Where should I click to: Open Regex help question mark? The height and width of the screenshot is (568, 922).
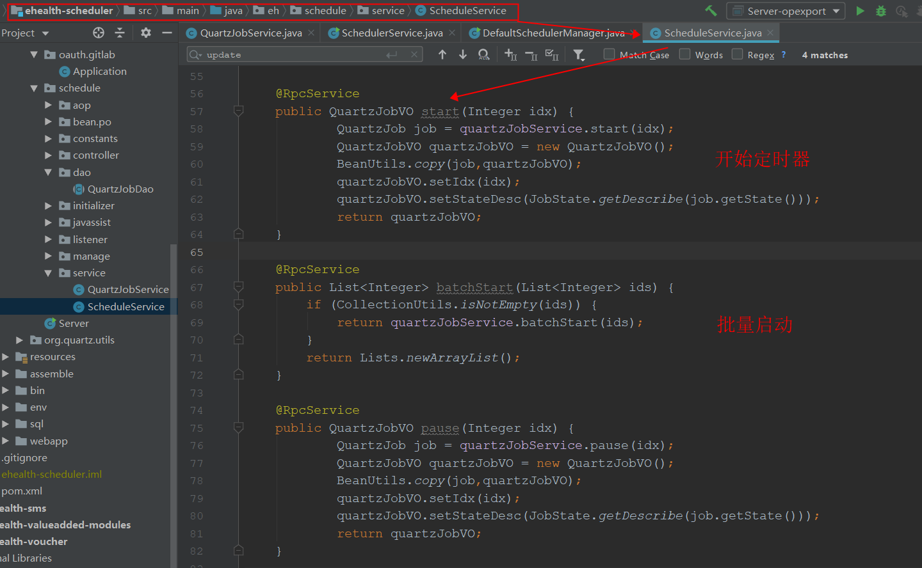point(783,55)
